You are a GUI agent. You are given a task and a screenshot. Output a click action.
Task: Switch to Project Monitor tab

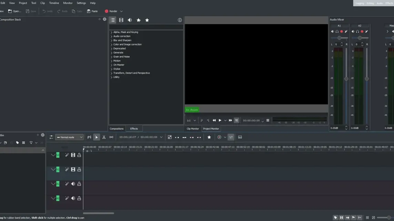click(x=211, y=129)
